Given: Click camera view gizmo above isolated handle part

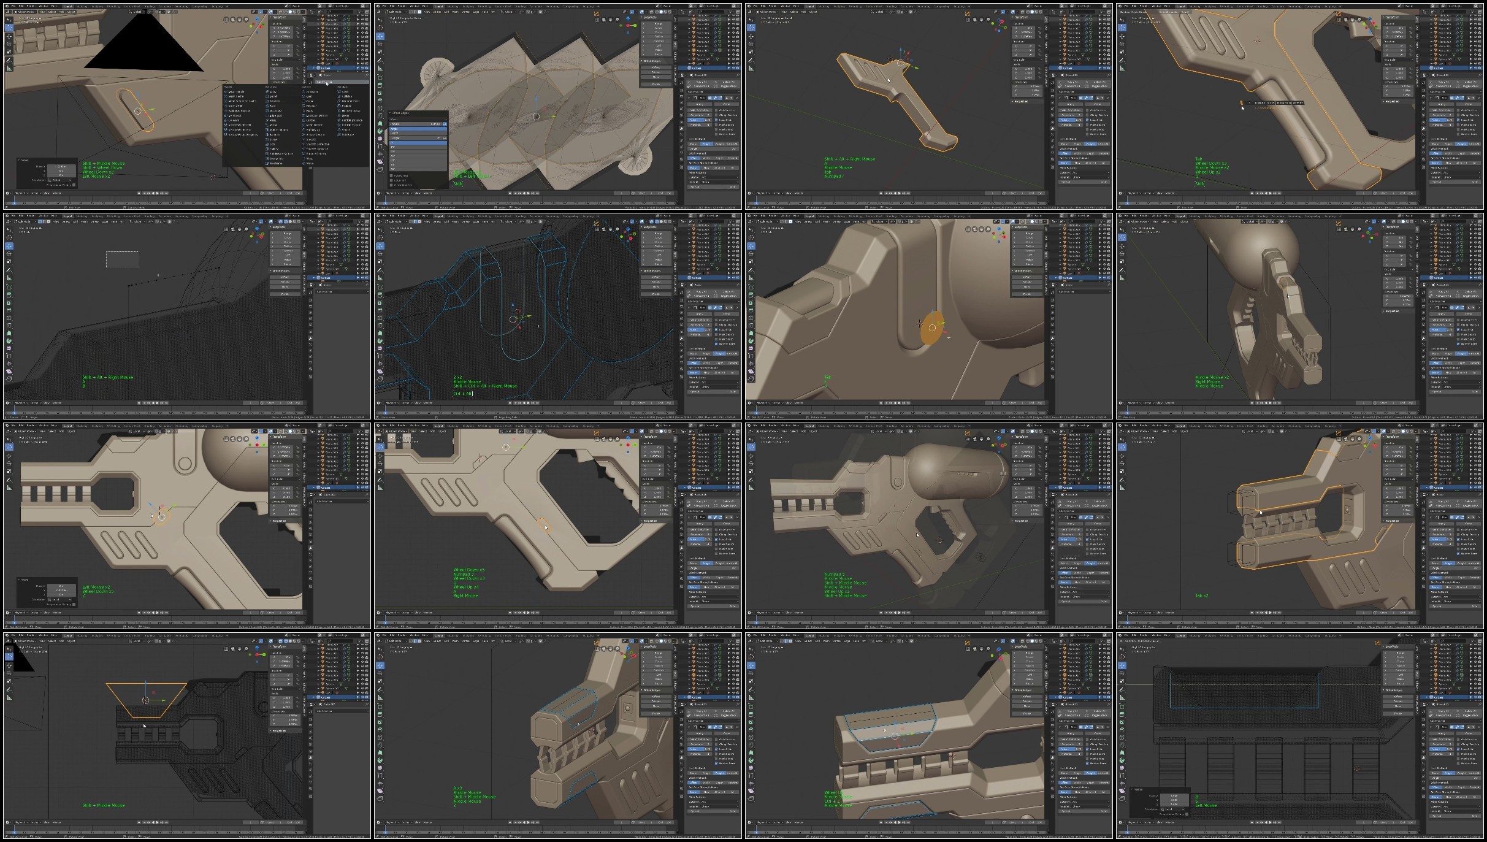Looking at the screenshot, I should 975,20.
